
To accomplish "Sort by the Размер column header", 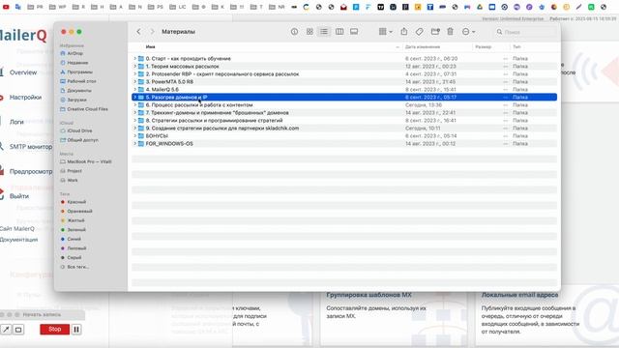I will pos(484,47).
